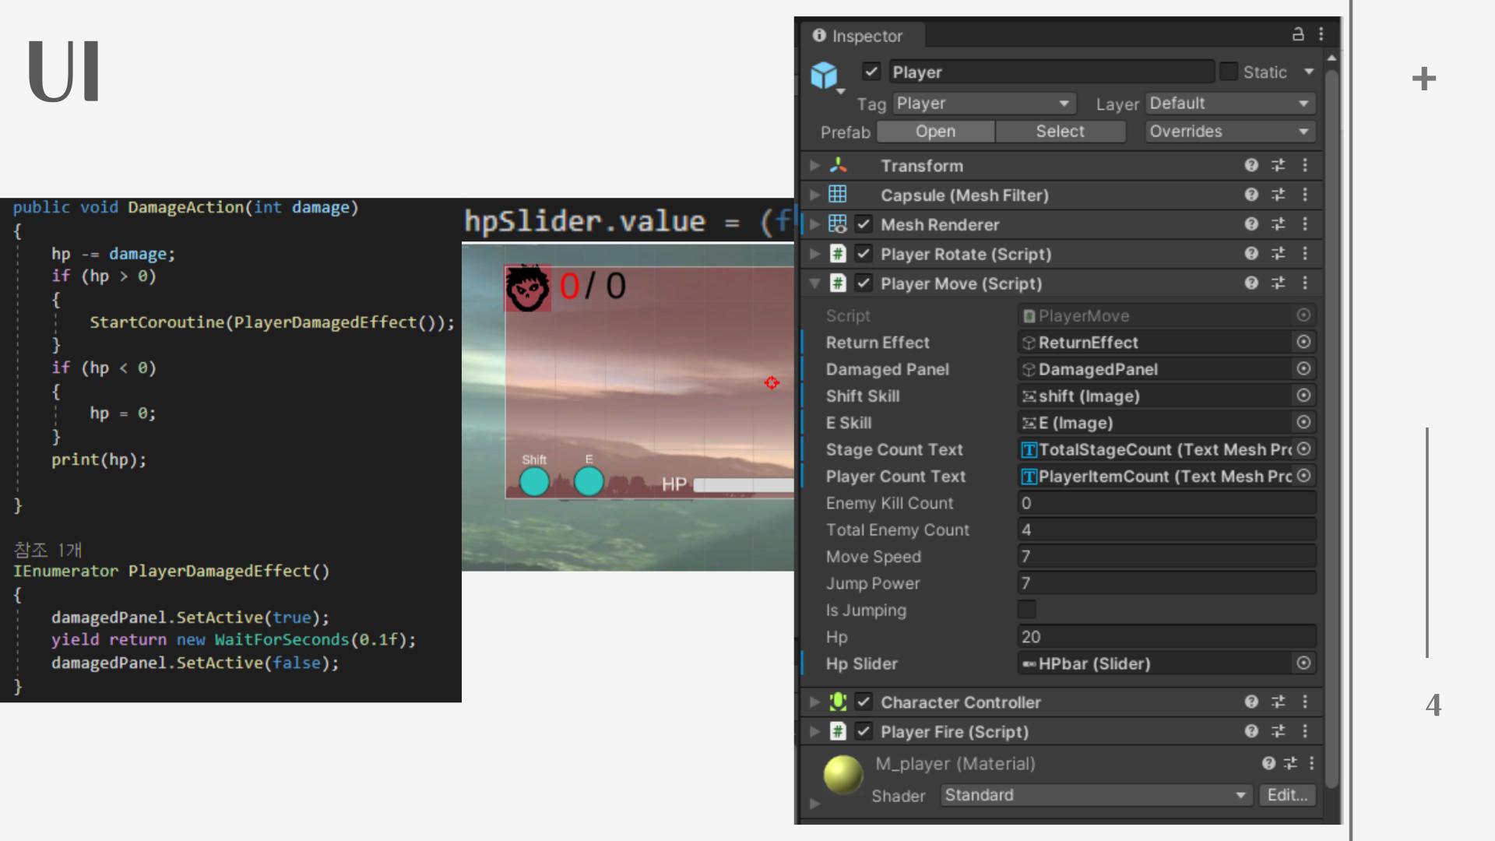
Task: Open Transform component help icon
Action: [1251, 165]
